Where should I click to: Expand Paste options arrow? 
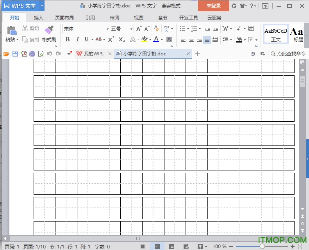click(x=17, y=40)
